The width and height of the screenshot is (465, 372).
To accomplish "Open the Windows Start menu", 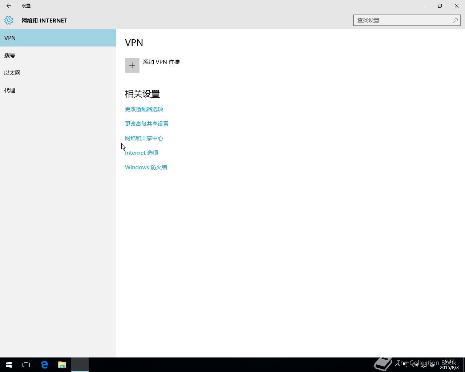I will point(9,365).
